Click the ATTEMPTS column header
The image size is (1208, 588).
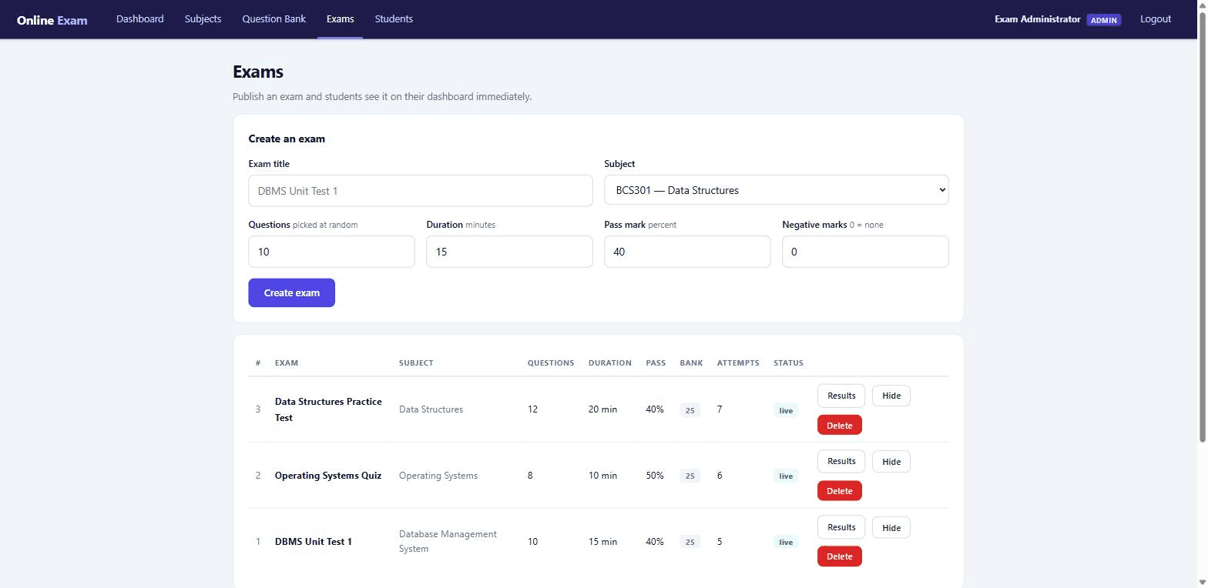738,362
